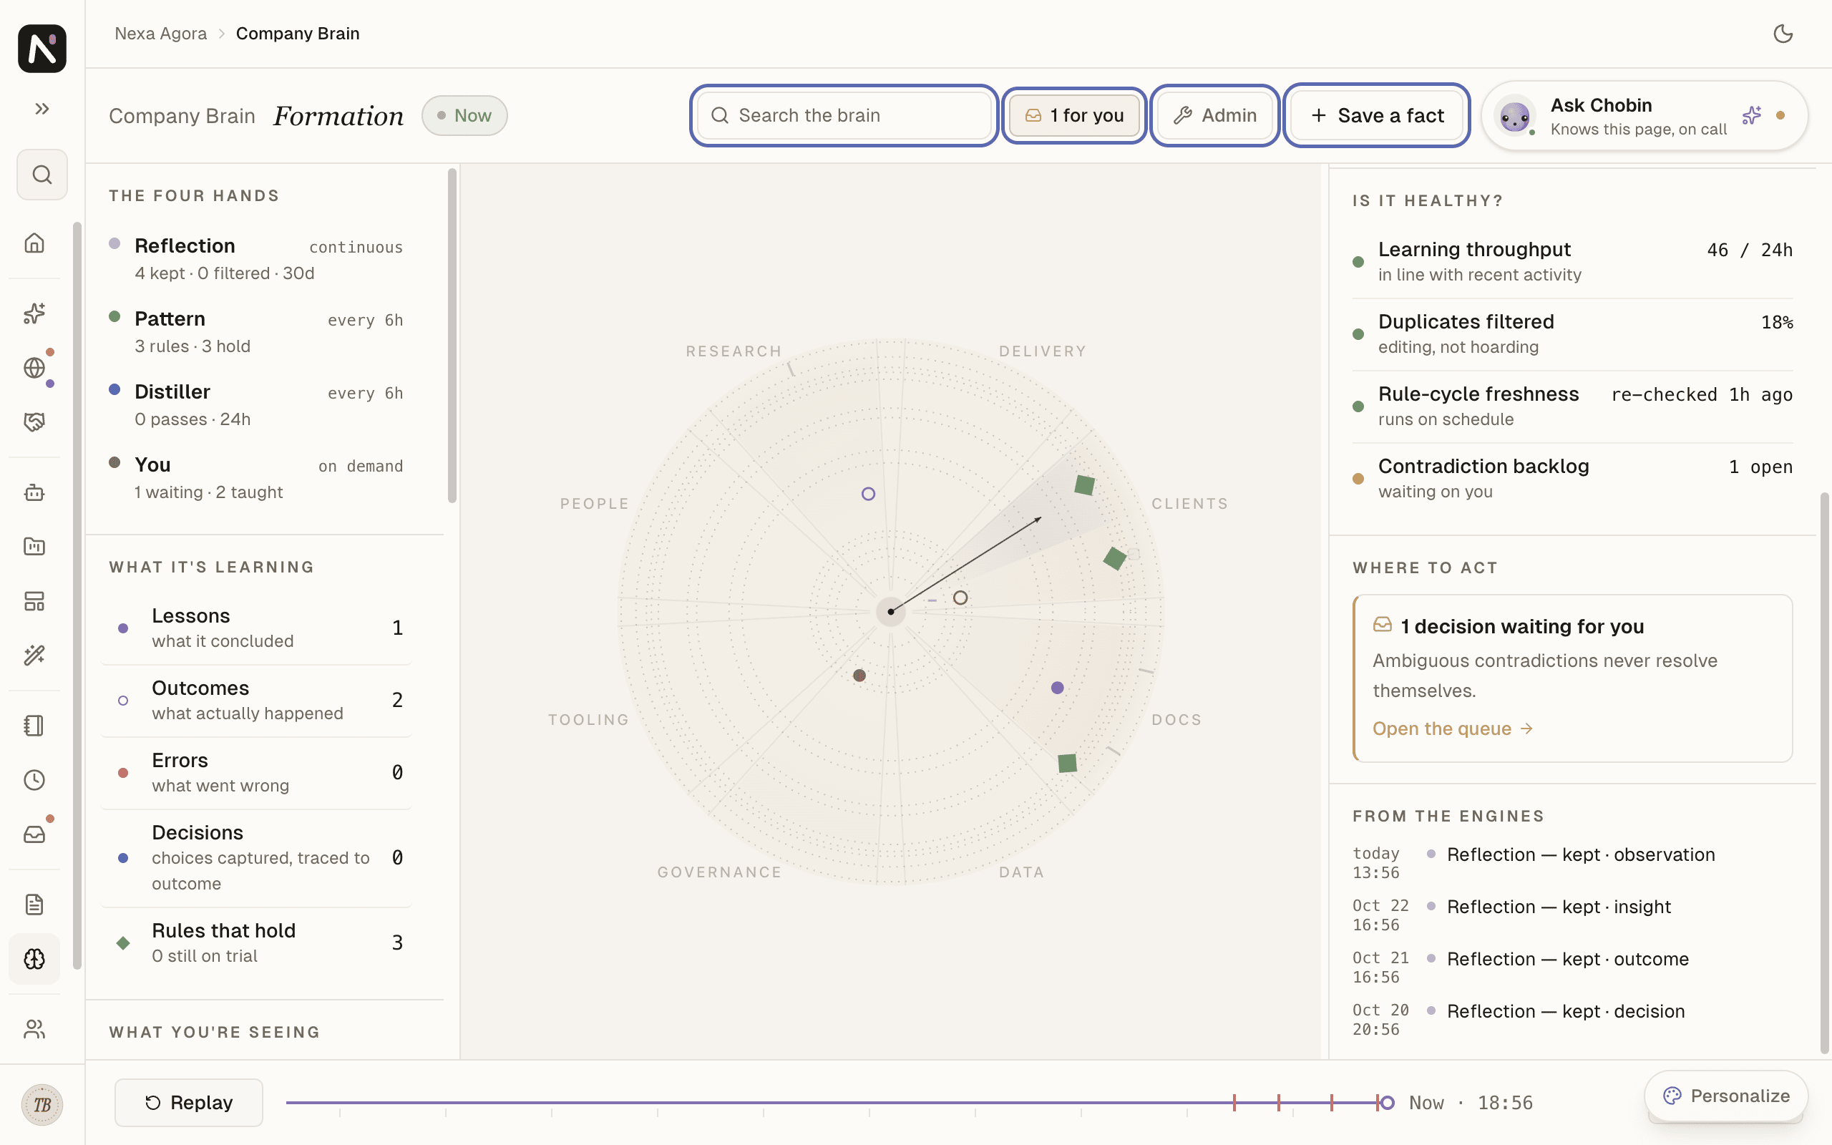This screenshot has height=1145, width=1832.
Task: Open the globe icon in sidebar
Action: click(x=35, y=368)
